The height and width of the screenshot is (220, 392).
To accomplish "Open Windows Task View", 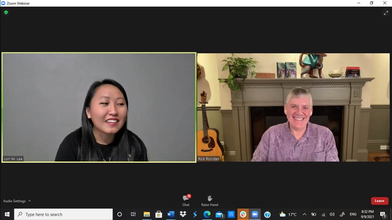I will [133, 214].
